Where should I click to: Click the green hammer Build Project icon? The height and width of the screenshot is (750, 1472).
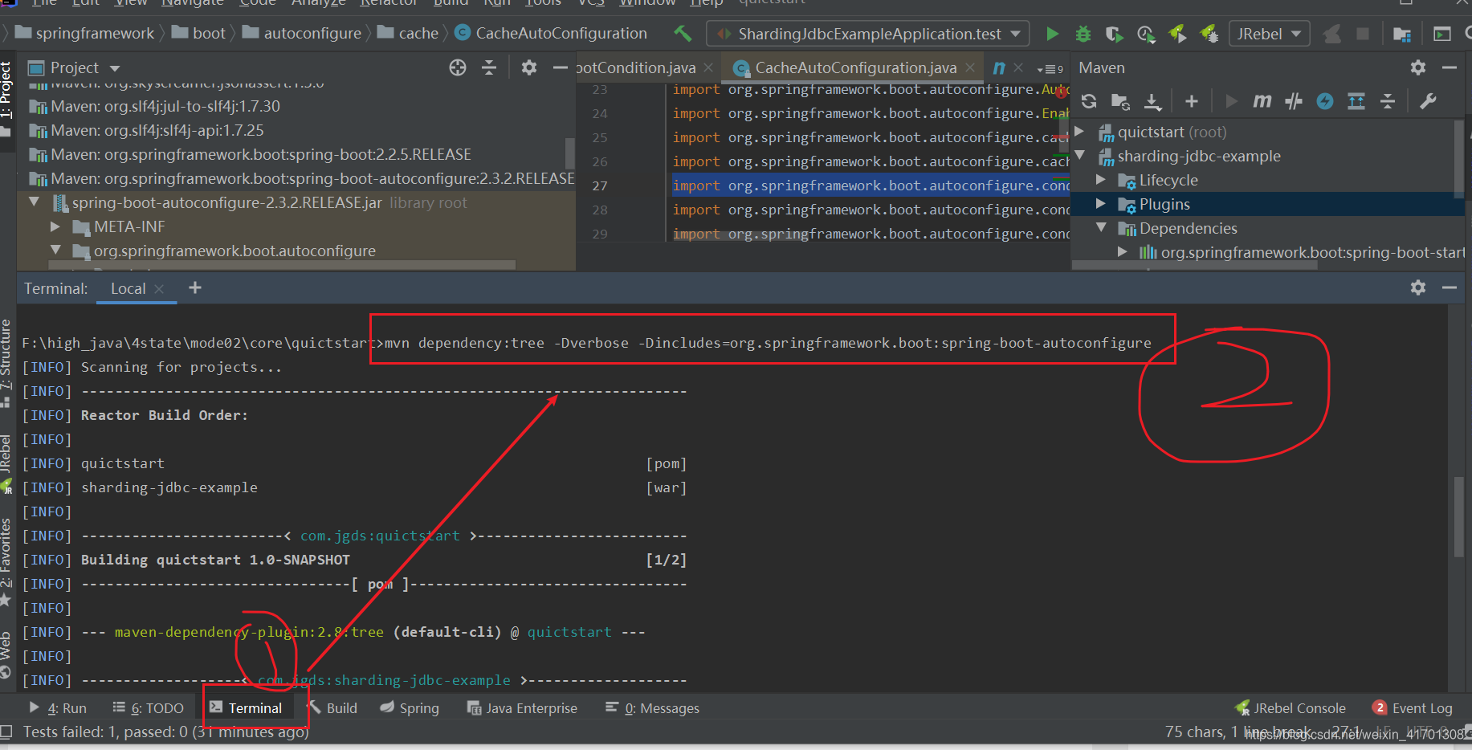point(683,34)
